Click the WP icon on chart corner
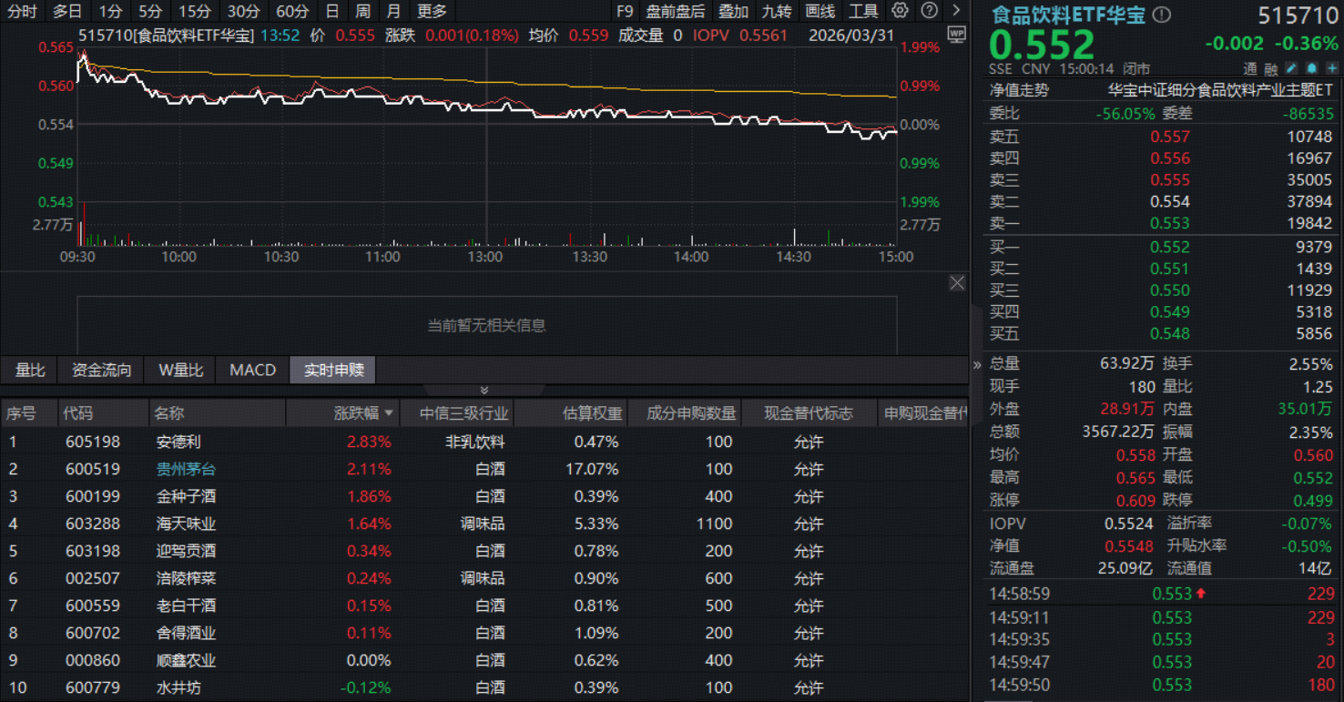The height and width of the screenshot is (702, 1344). 956,35
